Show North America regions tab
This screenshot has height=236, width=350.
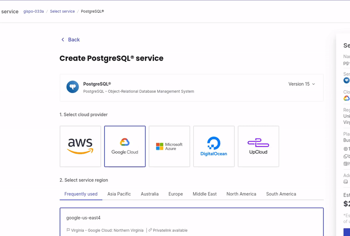point(241,194)
